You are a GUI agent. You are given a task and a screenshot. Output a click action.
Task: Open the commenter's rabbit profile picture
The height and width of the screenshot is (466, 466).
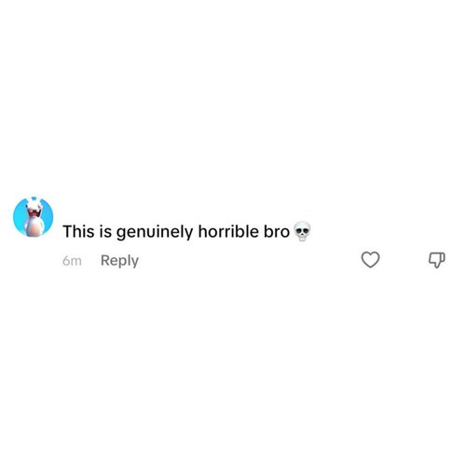pos(34,217)
